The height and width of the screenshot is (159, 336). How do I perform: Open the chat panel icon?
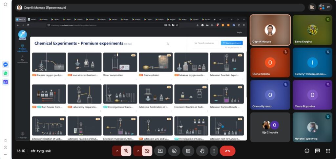tap(317, 151)
